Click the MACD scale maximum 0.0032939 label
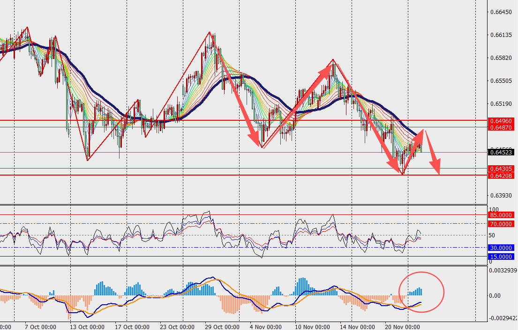 [503, 270]
